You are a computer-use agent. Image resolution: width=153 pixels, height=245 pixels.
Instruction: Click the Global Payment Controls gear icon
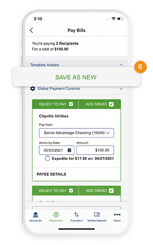click(32, 88)
